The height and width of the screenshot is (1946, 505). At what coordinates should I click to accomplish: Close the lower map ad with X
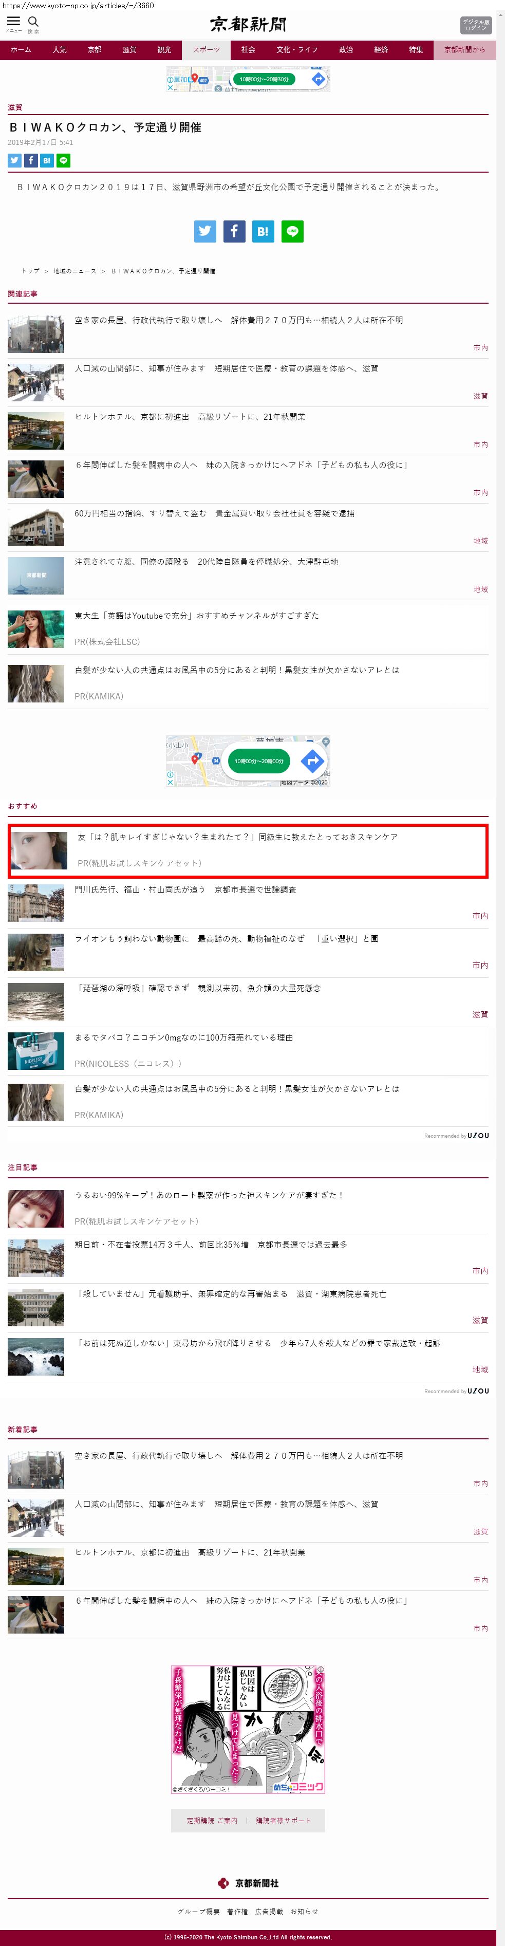(171, 782)
